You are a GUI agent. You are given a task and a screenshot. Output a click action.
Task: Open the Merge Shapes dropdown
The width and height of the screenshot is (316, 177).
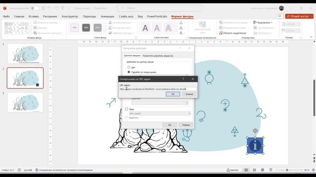tap(48, 33)
